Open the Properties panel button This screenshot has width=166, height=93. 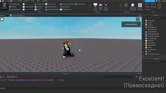pyautogui.click(x=4, y=6)
